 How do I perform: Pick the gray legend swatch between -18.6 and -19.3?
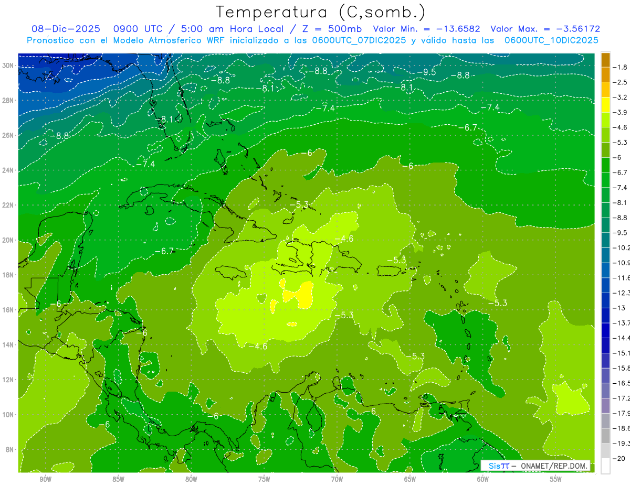click(605, 436)
